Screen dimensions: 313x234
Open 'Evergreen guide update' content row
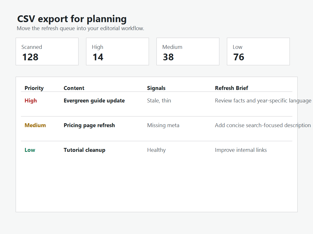tap(94, 101)
